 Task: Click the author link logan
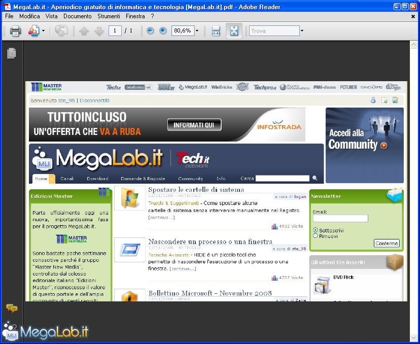(300, 197)
